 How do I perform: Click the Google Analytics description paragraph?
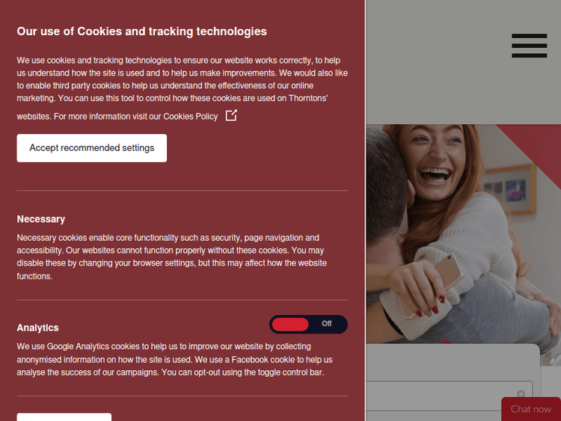(174, 359)
